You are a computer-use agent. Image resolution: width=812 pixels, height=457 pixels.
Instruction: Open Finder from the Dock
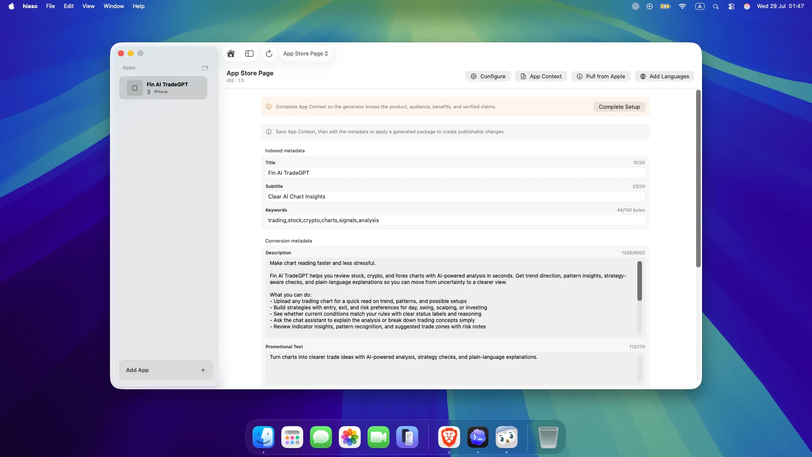[x=263, y=437]
